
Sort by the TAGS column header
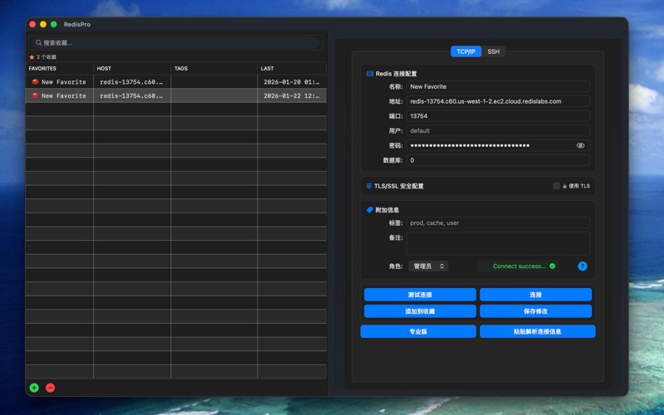click(x=214, y=68)
